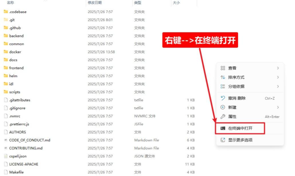This screenshot has width=295, height=176.
Task: Click the wrench icon beside 属性
Action: tap(223, 117)
